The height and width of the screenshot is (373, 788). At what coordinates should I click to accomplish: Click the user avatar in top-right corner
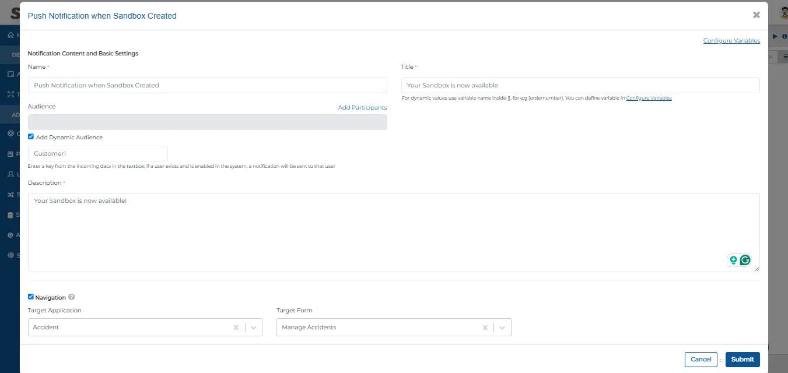point(779,13)
